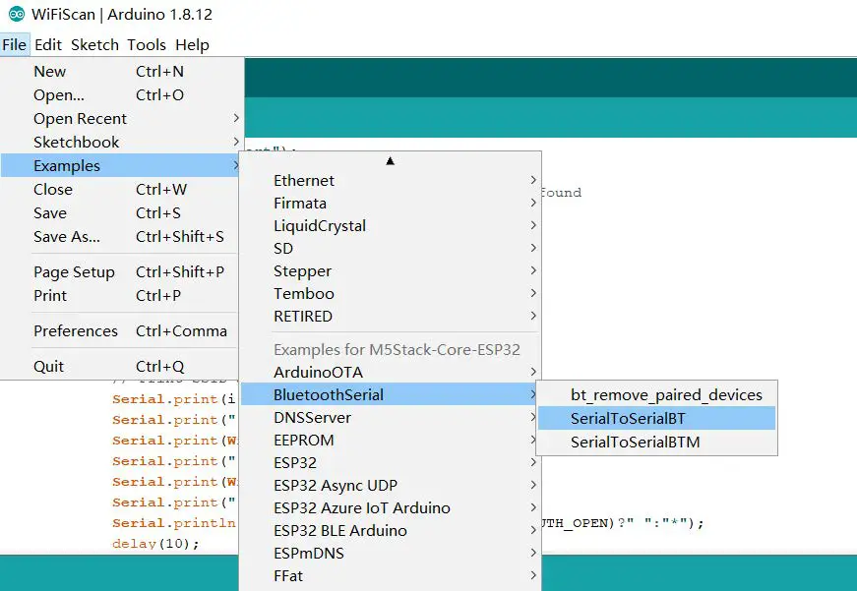
Task: Select Save As... menu item
Action: [120, 237]
